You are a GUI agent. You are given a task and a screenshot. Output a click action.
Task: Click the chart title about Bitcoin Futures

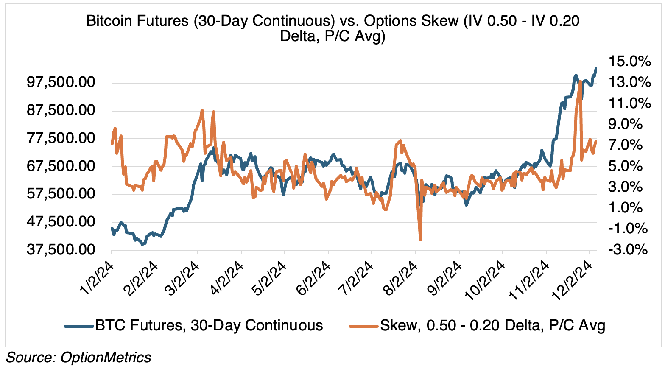click(x=332, y=28)
